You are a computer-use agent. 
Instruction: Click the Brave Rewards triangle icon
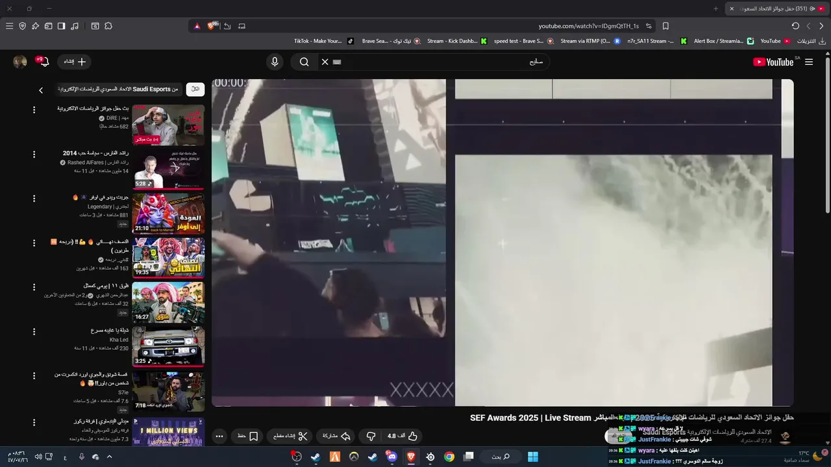coord(197,26)
